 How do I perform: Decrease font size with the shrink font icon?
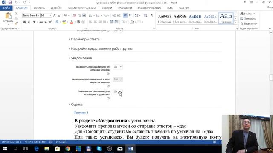click(x=59, y=15)
